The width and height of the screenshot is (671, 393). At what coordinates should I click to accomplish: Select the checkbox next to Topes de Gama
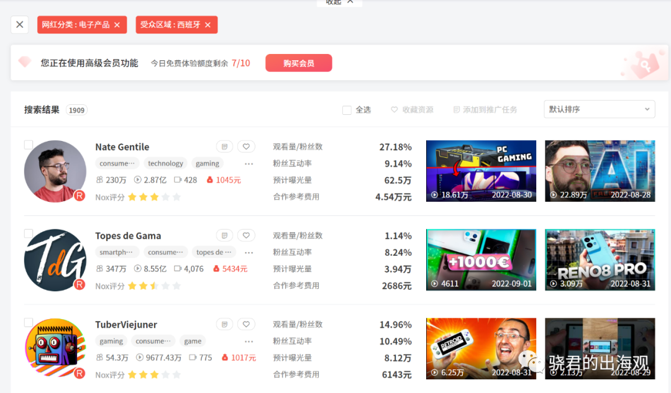(x=28, y=233)
